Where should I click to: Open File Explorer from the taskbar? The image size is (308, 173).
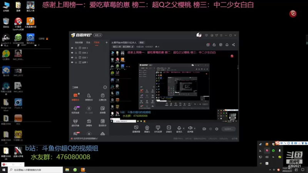tap(67, 170)
